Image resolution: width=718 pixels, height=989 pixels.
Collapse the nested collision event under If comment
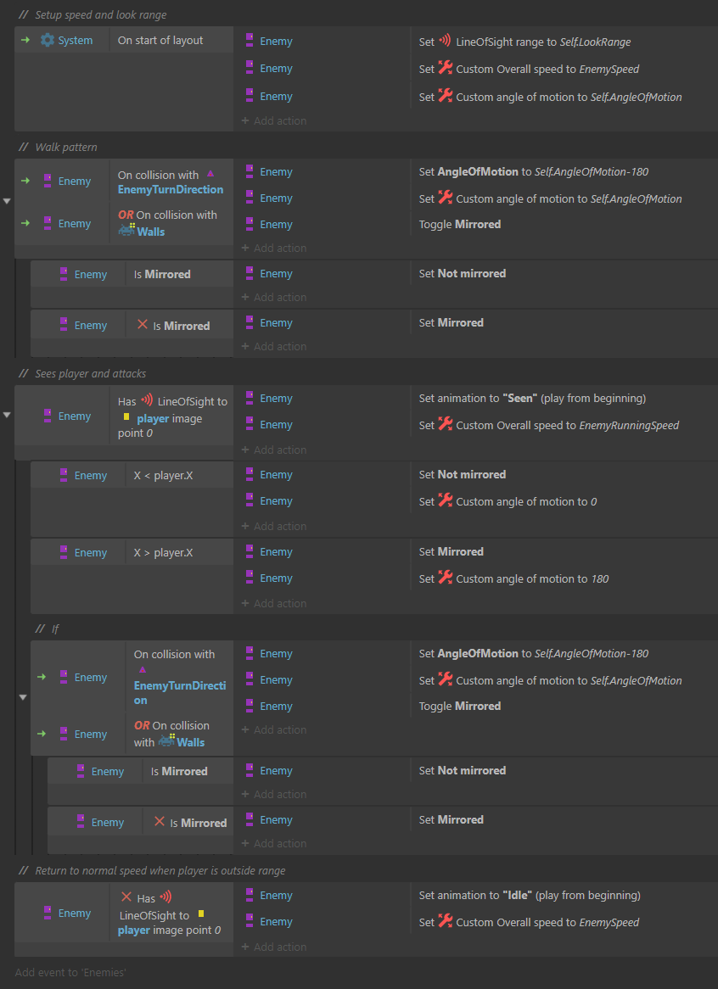tap(23, 697)
